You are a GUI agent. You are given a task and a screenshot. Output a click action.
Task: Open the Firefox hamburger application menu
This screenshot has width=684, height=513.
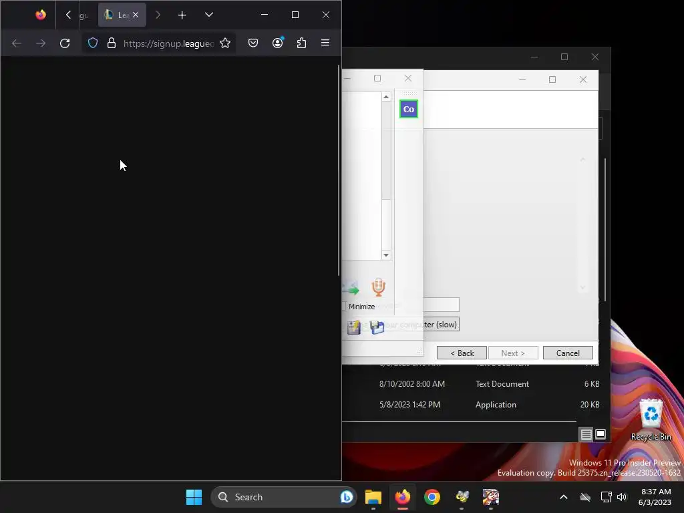(x=325, y=43)
